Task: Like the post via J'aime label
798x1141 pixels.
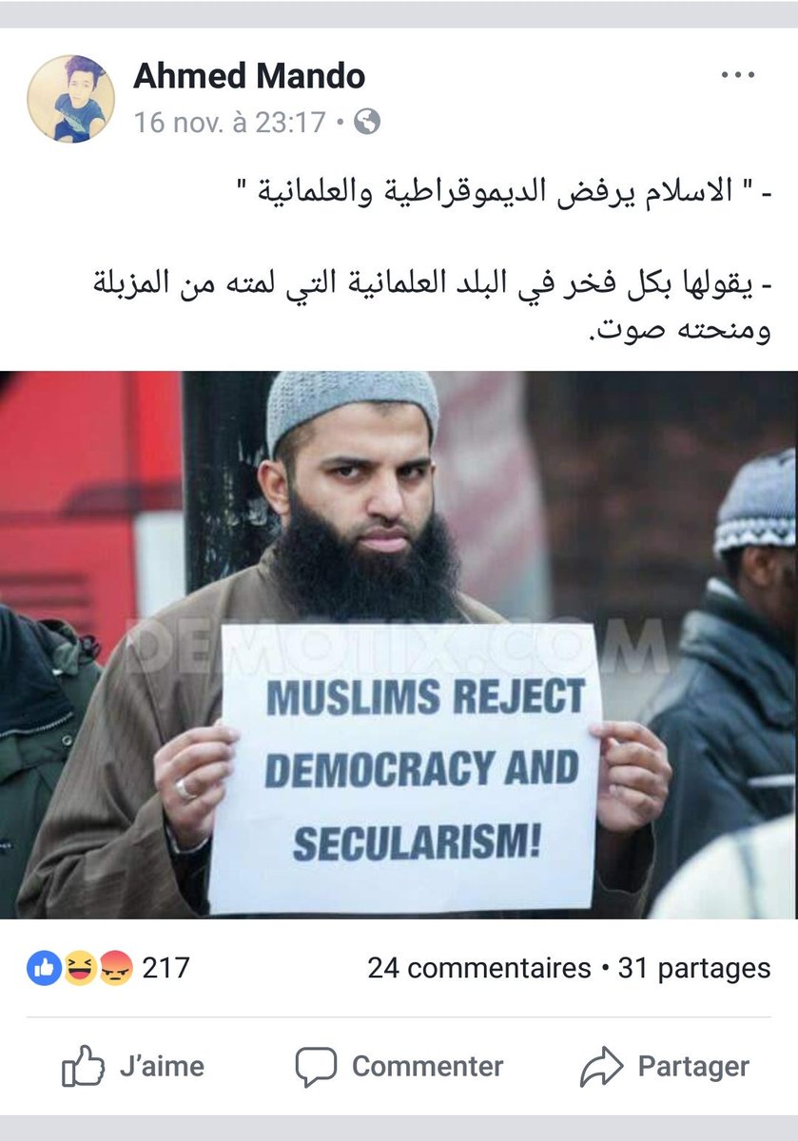Action: coord(162,1067)
